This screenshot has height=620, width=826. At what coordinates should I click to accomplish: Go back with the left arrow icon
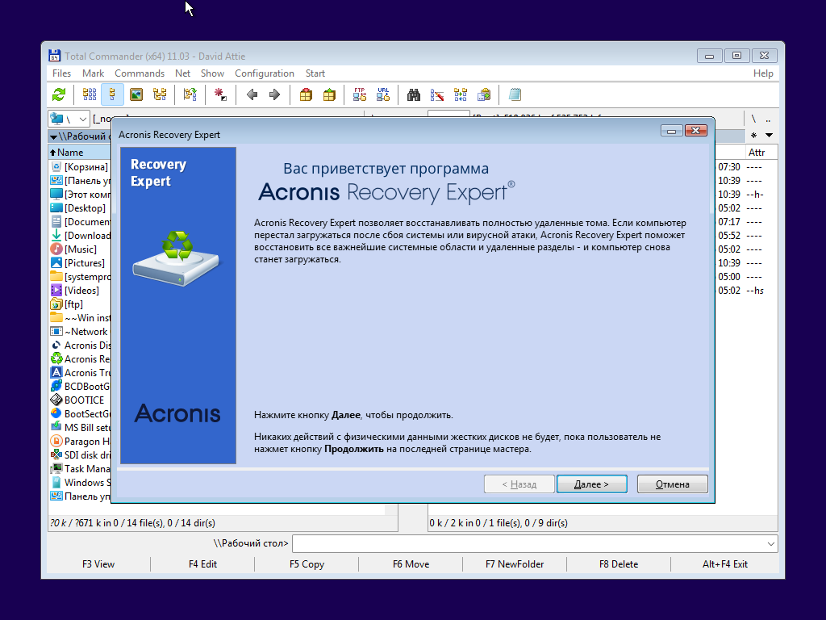click(x=252, y=95)
